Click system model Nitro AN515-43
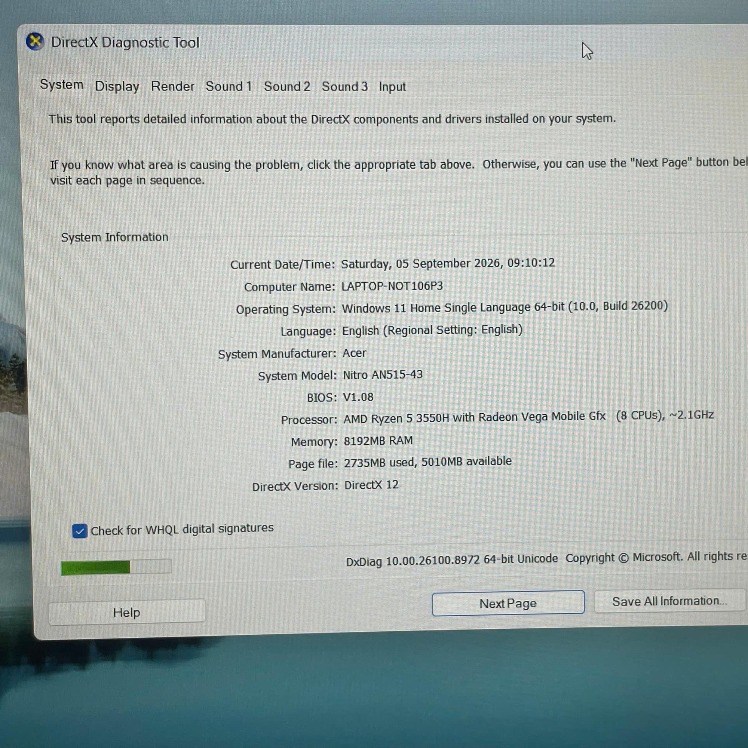The height and width of the screenshot is (748, 748). coord(383,375)
